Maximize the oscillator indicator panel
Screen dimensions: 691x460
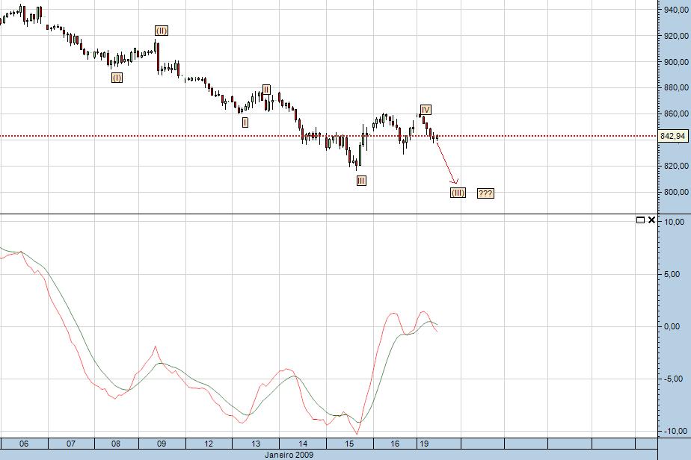tap(641, 220)
